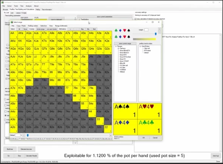Image resolution: width=223 pixels, height=164 pixels.
Task: Select the A♠4♠ spades combo tile
Action: tap(125, 111)
